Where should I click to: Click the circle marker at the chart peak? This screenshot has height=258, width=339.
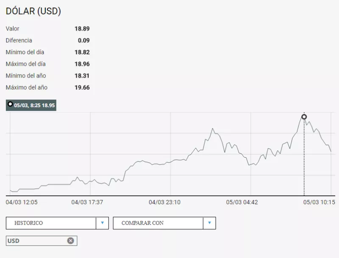tap(304, 117)
